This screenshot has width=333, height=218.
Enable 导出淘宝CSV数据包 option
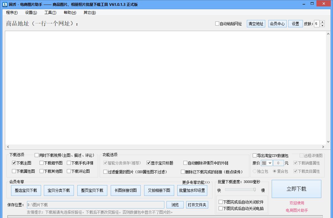click(x=254, y=155)
